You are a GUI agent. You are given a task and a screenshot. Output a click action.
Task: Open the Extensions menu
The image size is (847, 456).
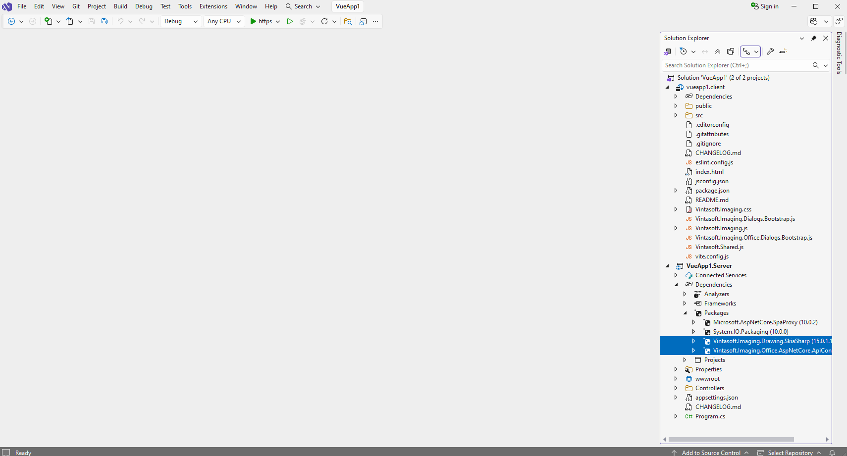pos(213,6)
